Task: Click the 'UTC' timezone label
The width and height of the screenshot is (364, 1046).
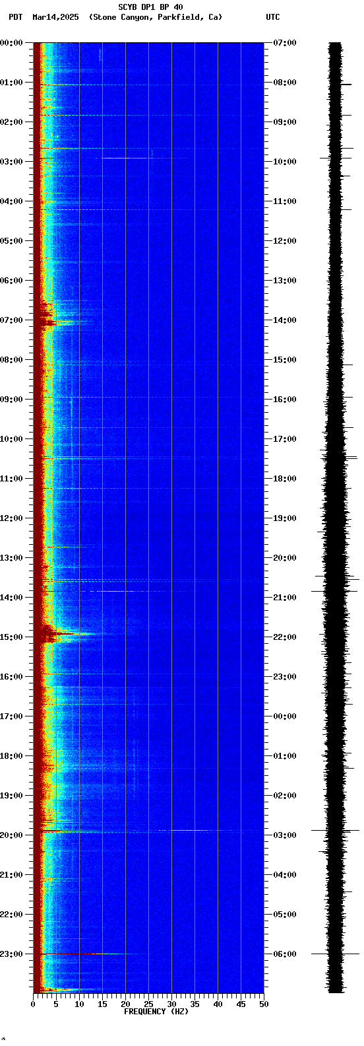Action: click(273, 17)
